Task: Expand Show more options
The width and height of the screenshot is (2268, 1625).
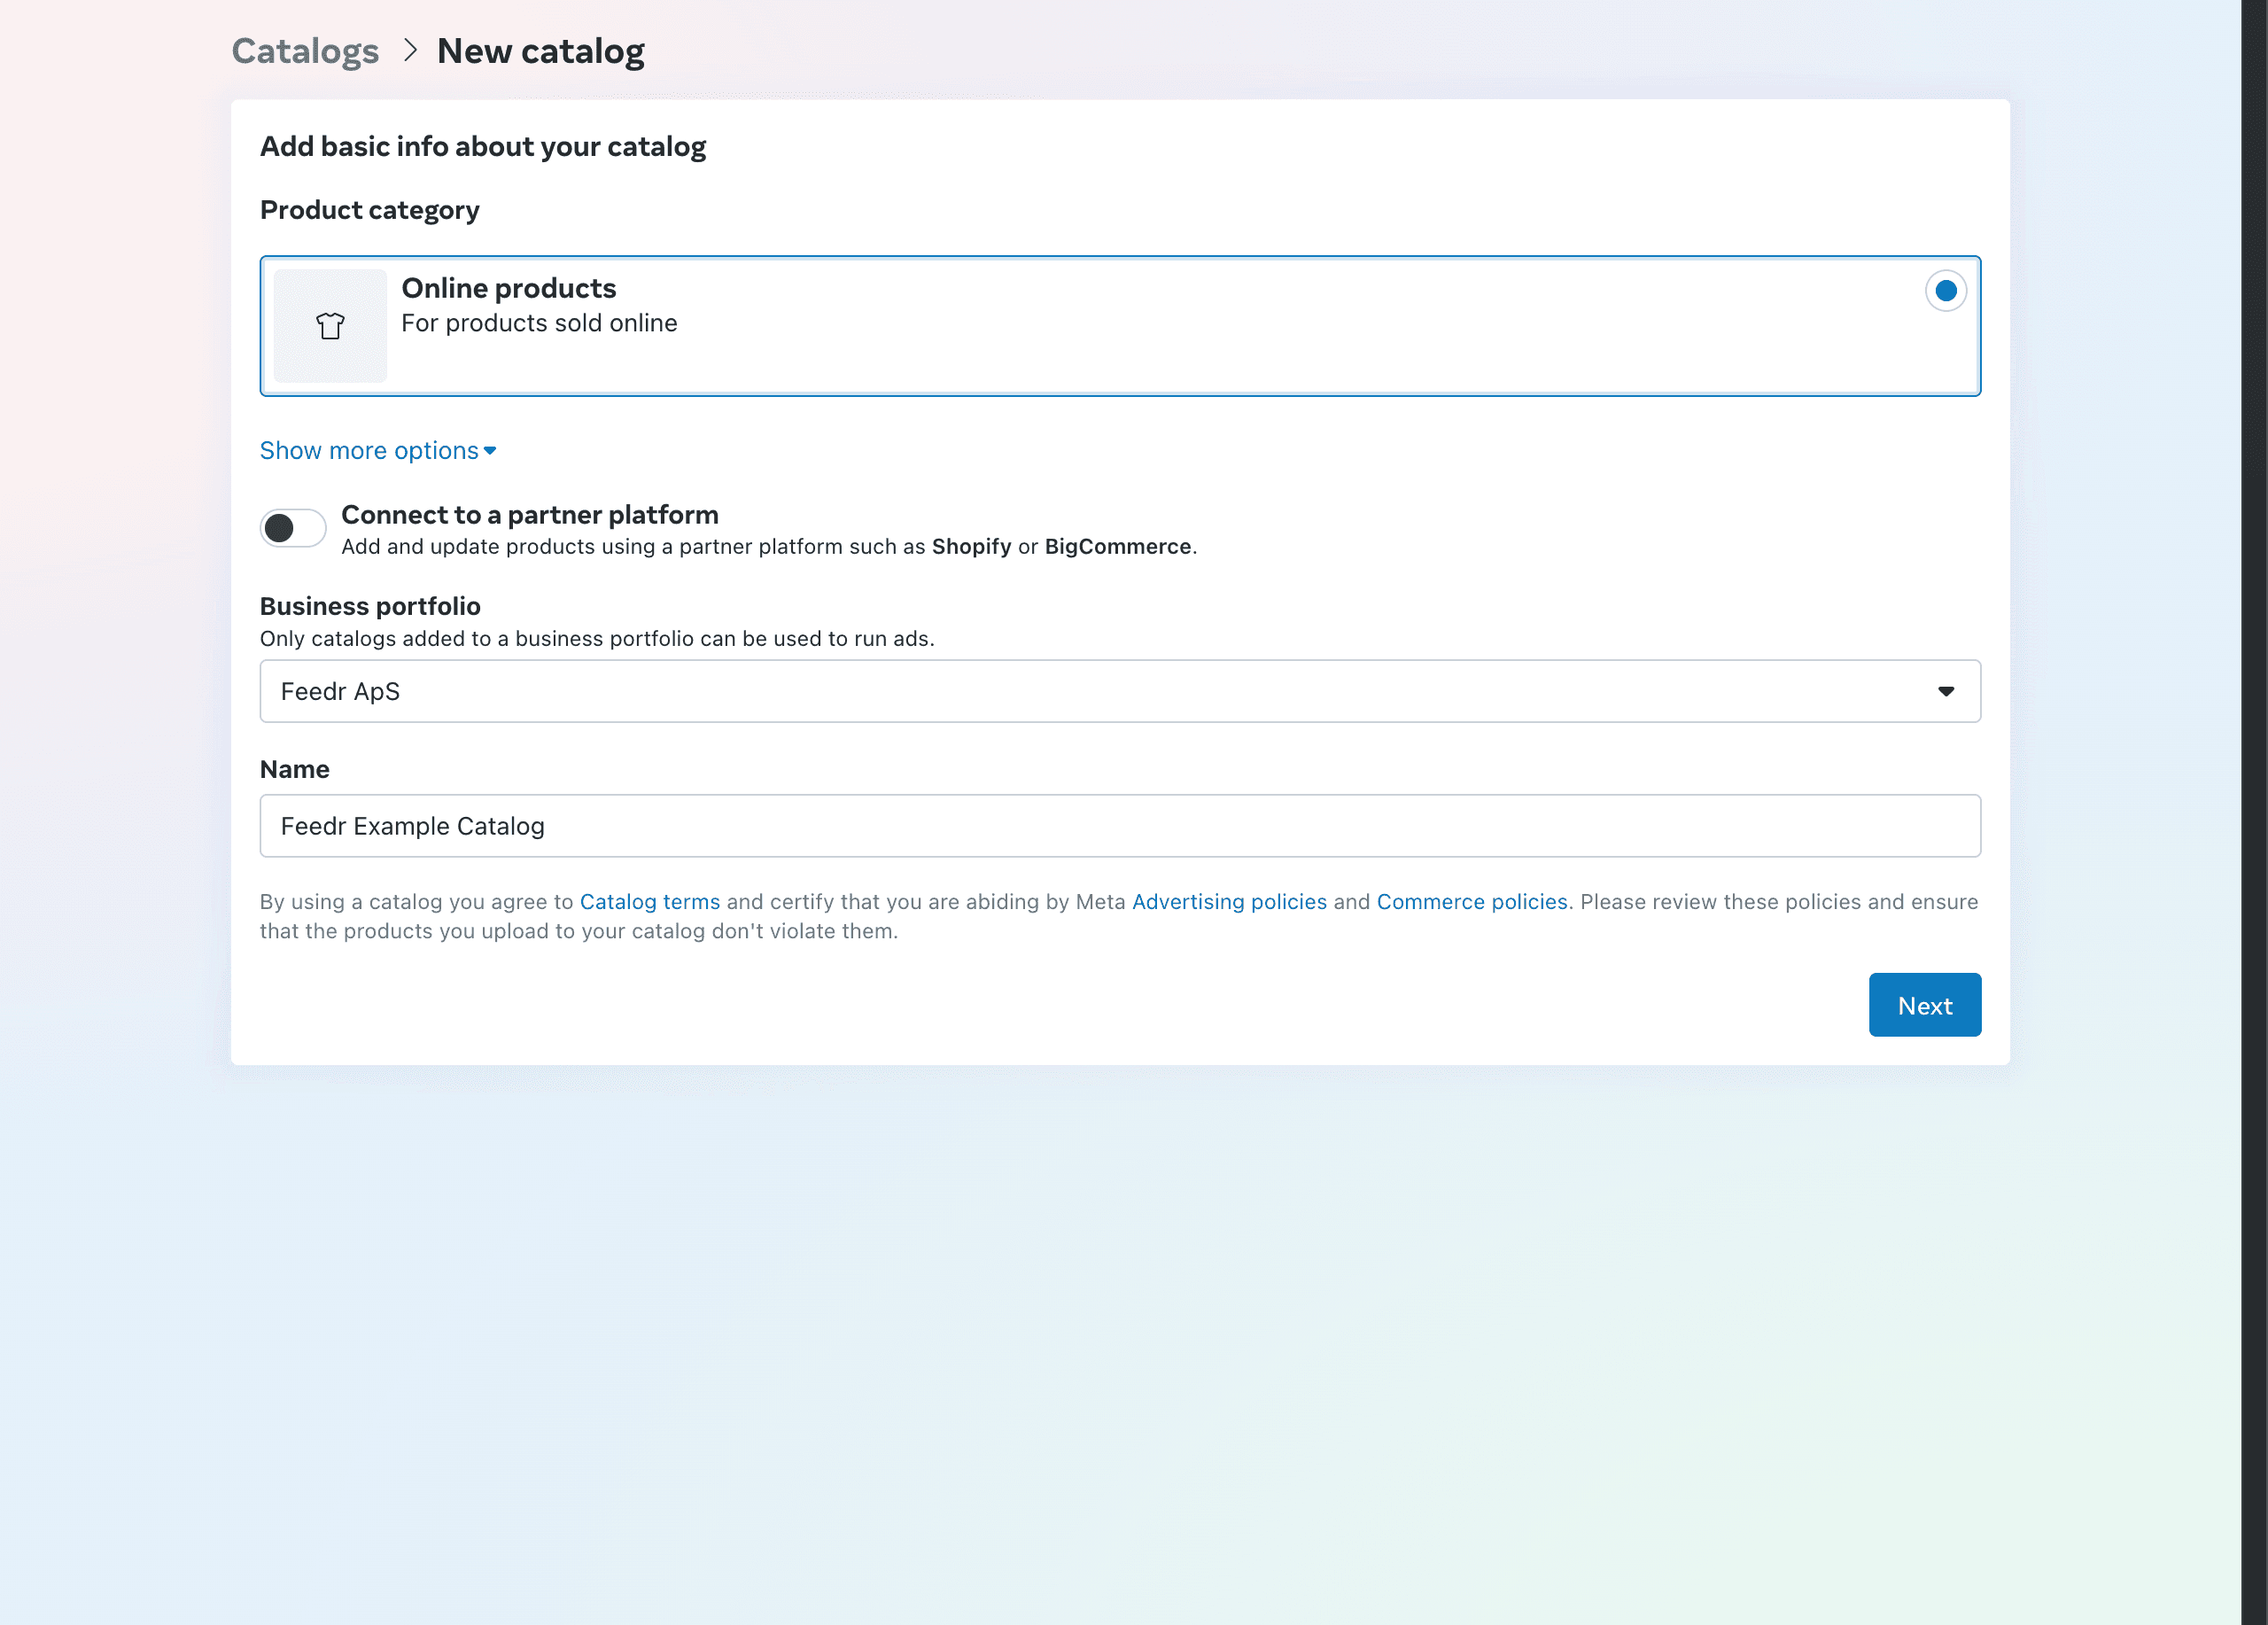Action: coord(369,451)
